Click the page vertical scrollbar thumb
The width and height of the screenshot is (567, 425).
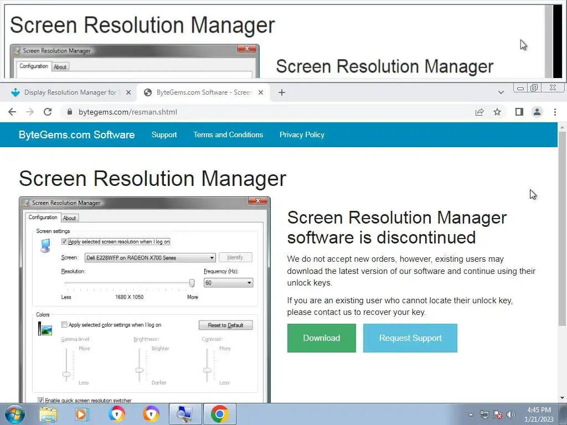pos(563,227)
